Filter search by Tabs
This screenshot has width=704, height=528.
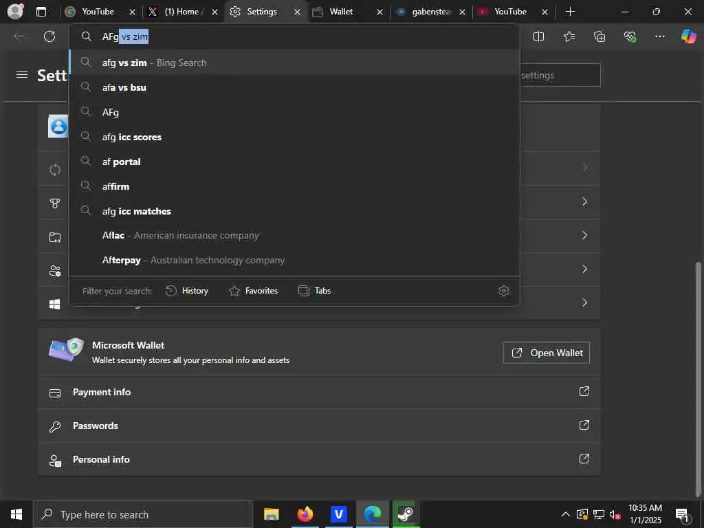[315, 291]
